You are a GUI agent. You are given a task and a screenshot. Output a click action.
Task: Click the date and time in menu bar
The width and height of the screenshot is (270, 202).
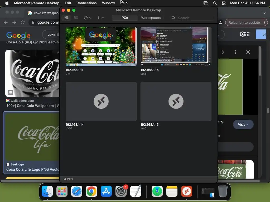coord(247,3)
